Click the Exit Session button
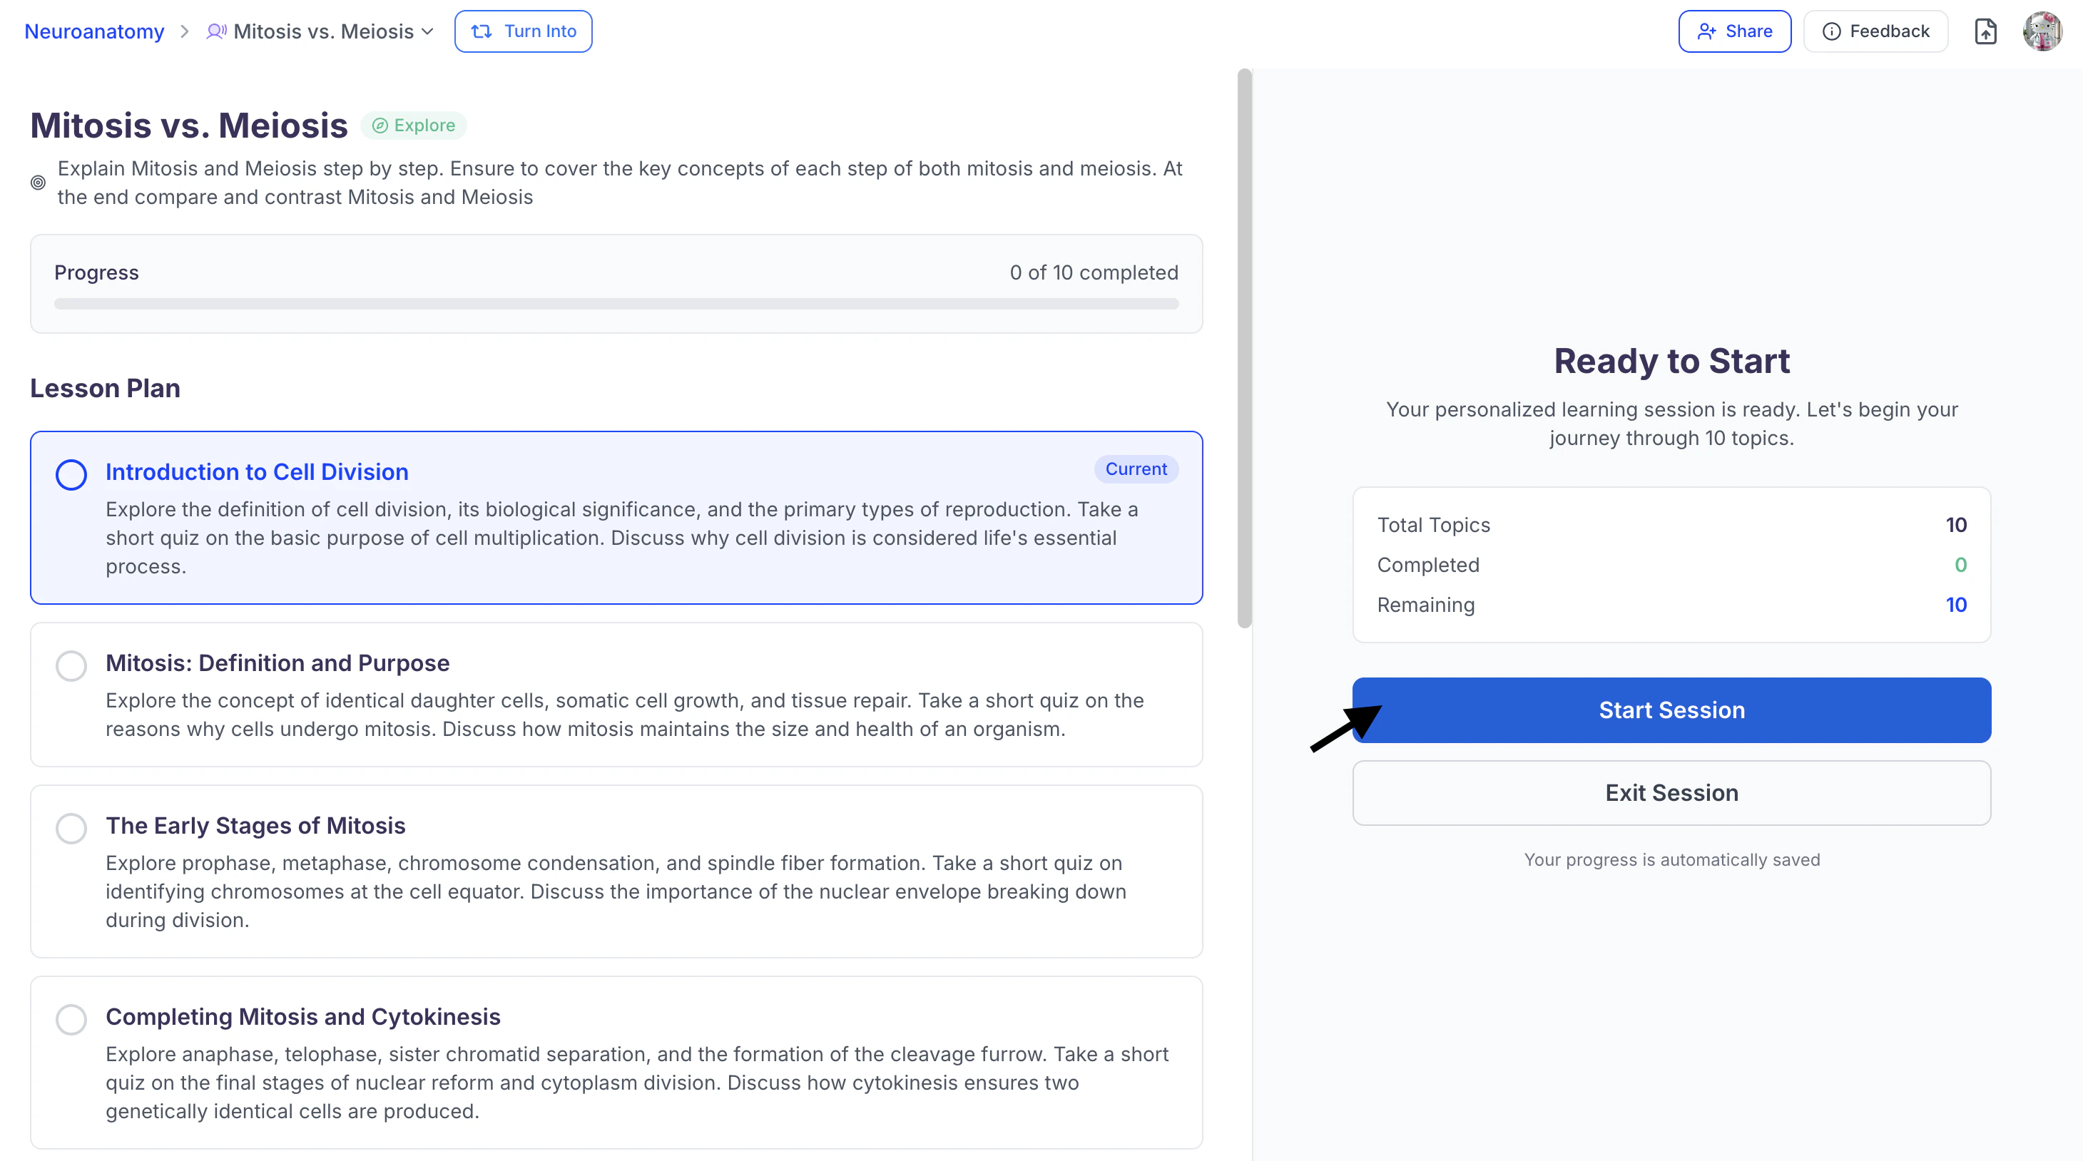The image size is (2083, 1161). (1671, 792)
